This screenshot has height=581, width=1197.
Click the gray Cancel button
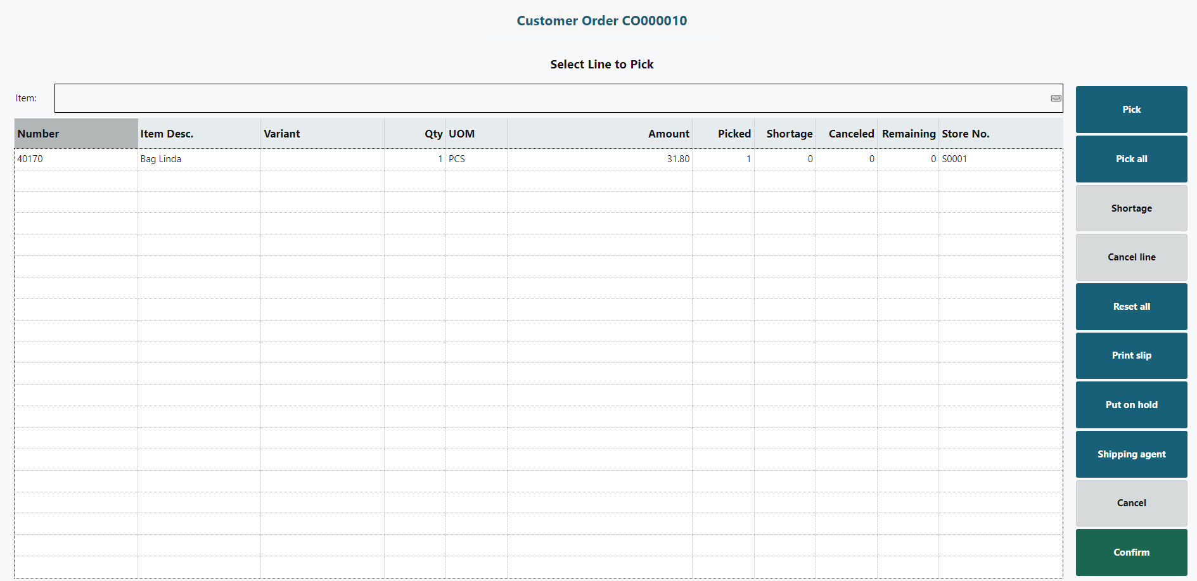[x=1131, y=503]
